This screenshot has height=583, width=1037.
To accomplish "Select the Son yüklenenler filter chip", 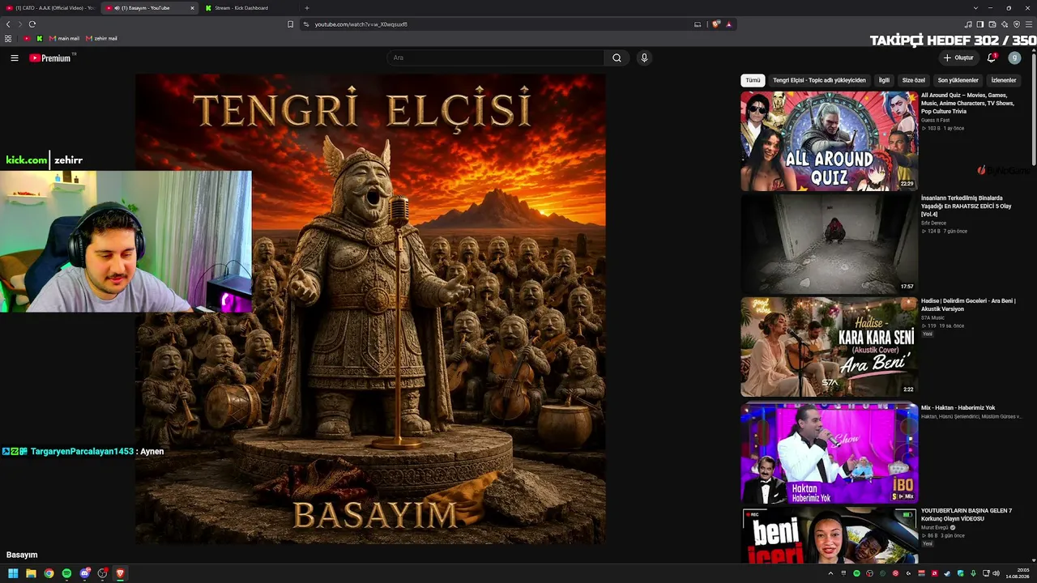I will 958,80.
